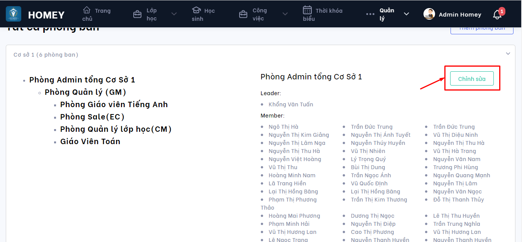
Task: Select Phòng Quản lý (GM) in tree
Action: pyautogui.click(x=85, y=92)
